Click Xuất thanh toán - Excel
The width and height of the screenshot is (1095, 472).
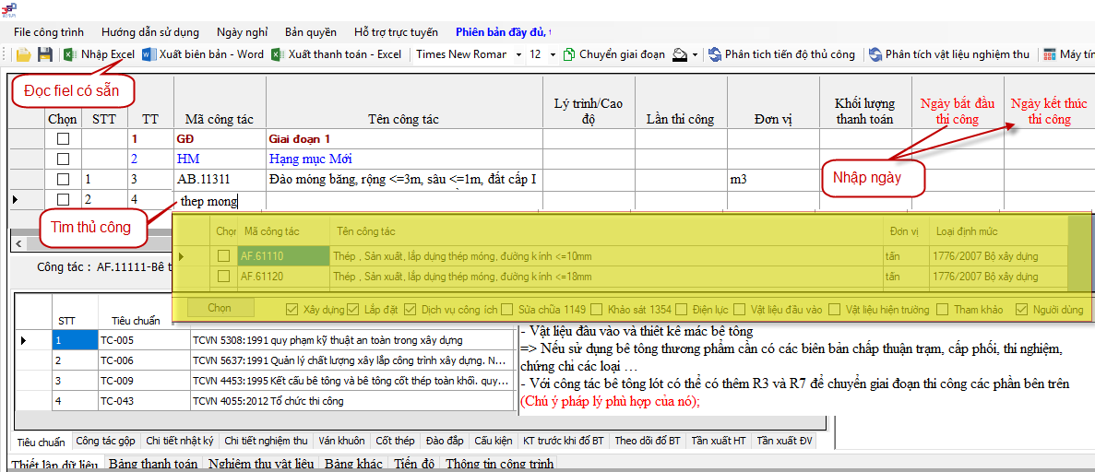click(337, 54)
